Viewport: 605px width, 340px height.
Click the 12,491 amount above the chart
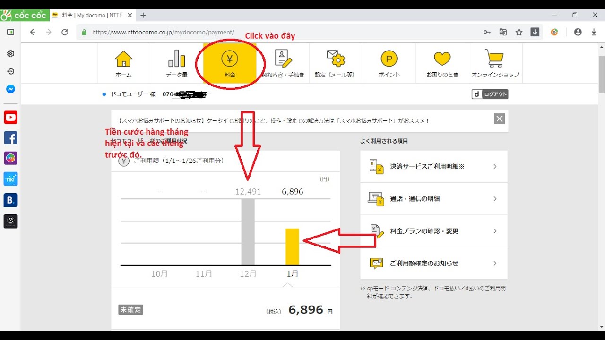[248, 191]
